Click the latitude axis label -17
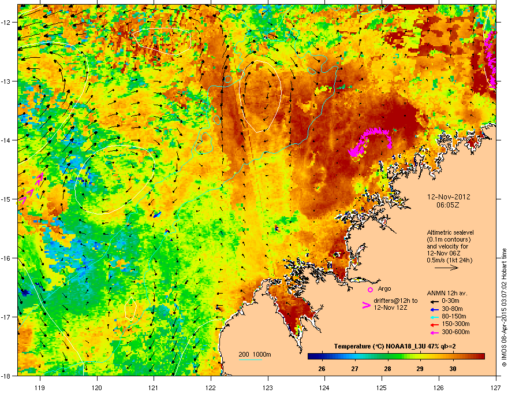The image size is (508, 393). click(x=6, y=317)
